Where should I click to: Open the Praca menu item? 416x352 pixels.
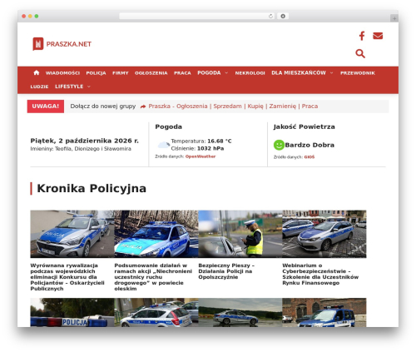[182, 73]
